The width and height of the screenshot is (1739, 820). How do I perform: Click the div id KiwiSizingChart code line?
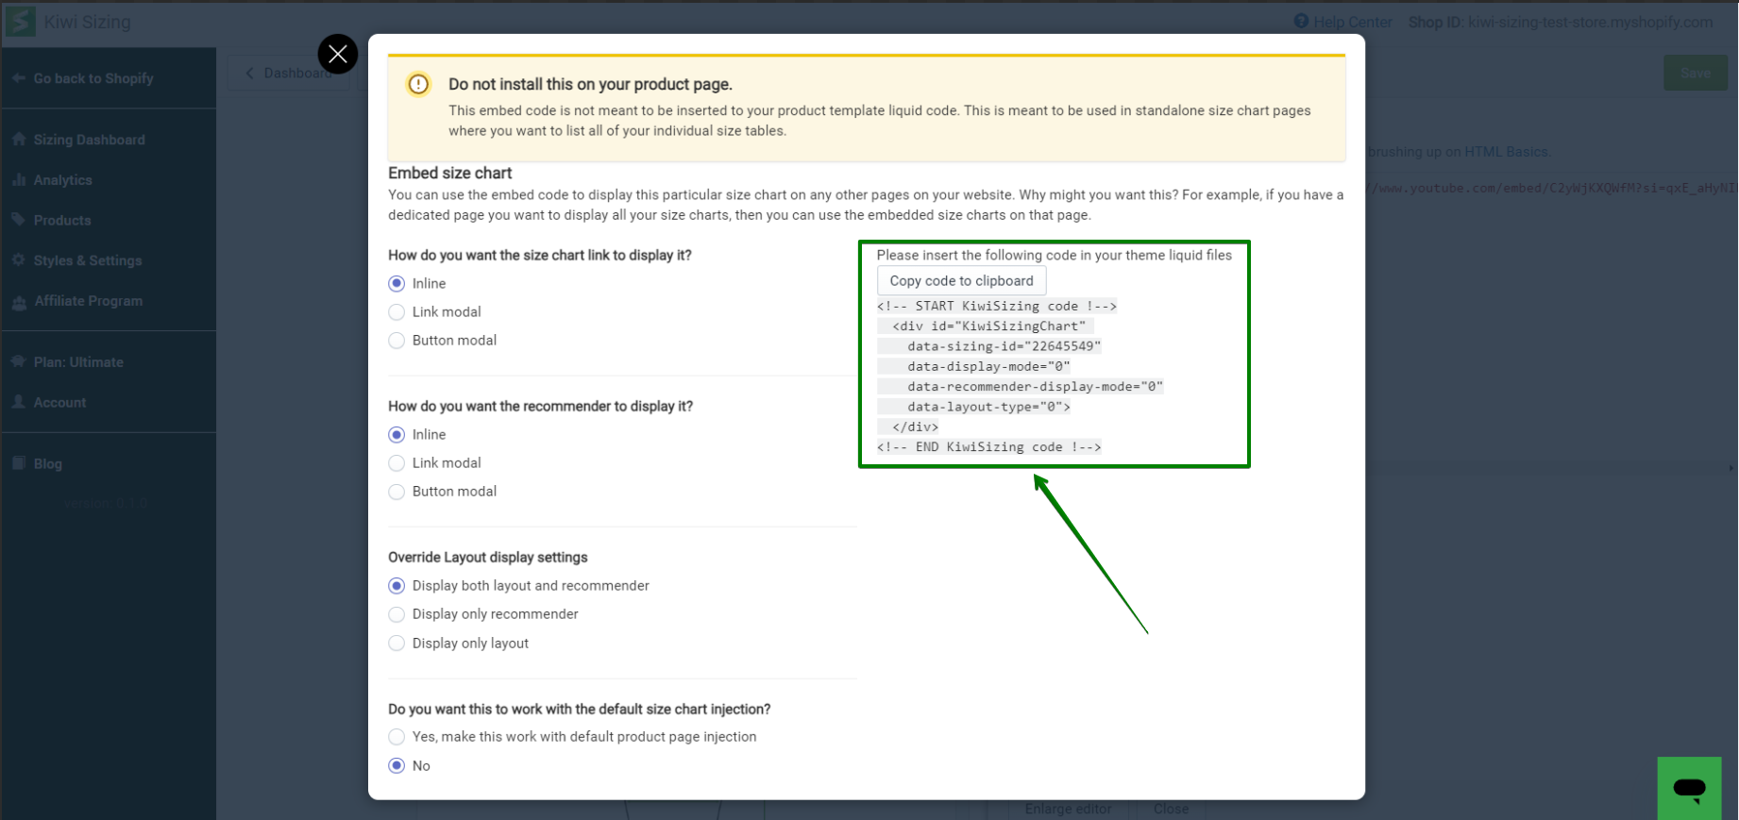pyautogui.click(x=989, y=326)
